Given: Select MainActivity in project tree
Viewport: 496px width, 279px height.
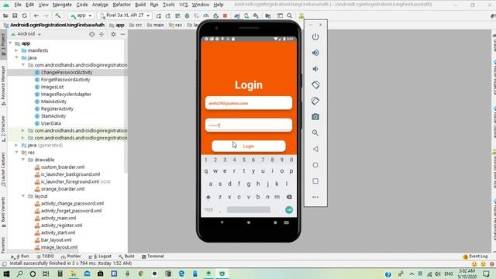Looking at the screenshot, I should (53, 102).
